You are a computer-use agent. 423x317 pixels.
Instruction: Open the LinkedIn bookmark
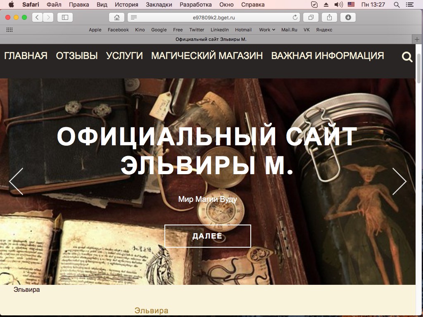pyautogui.click(x=220, y=30)
